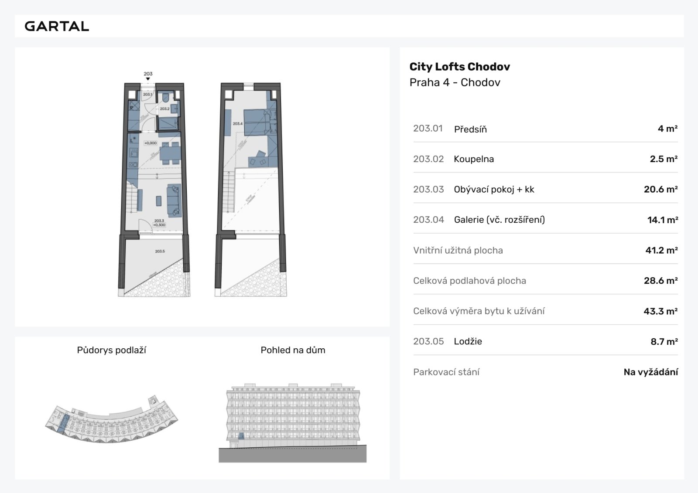
Task: Open the curved floor layout thumbnail
Action: pyautogui.click(x=112, y=419)
